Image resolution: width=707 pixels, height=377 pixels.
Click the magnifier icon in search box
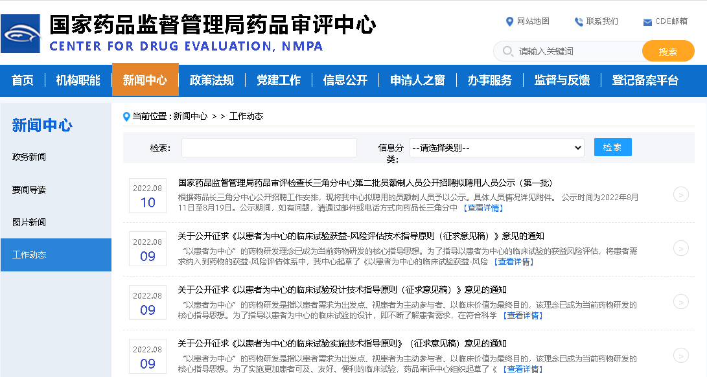coord(507,51)
